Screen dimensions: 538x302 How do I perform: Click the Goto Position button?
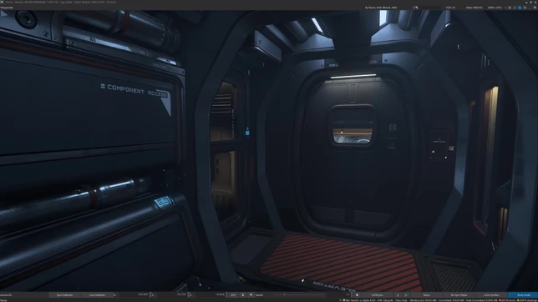(x=492, y=294)
